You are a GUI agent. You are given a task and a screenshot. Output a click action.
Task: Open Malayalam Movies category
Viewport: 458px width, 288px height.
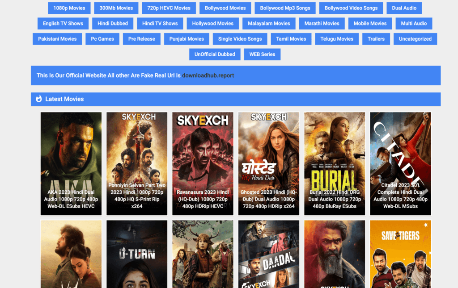coord(269,24)
